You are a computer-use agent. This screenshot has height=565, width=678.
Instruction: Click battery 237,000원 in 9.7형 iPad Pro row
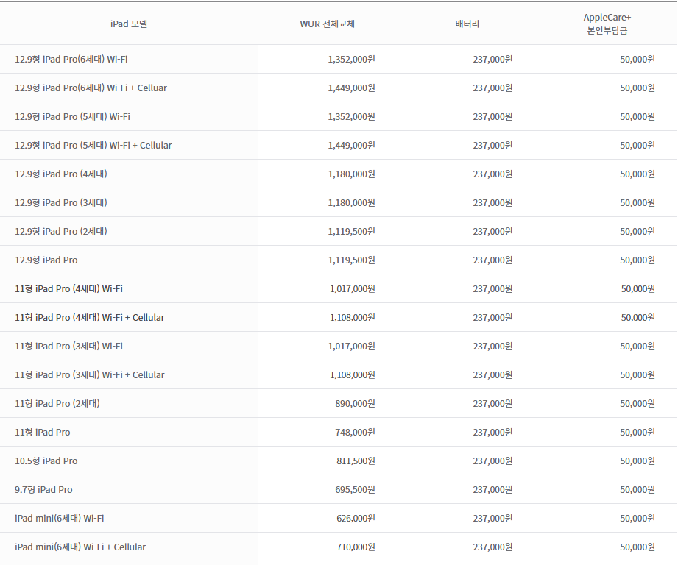[x=492, y=490]
